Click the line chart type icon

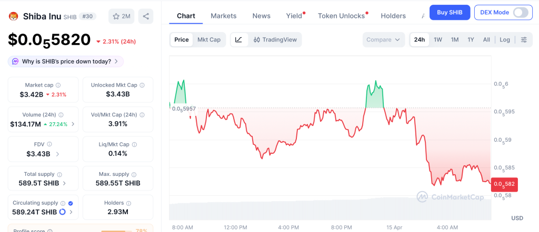coord(238,39)
